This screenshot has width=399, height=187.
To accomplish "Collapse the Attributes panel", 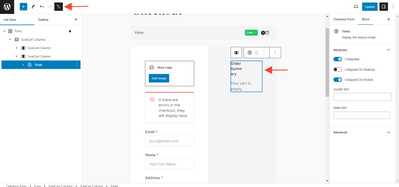I will point(388,50).
